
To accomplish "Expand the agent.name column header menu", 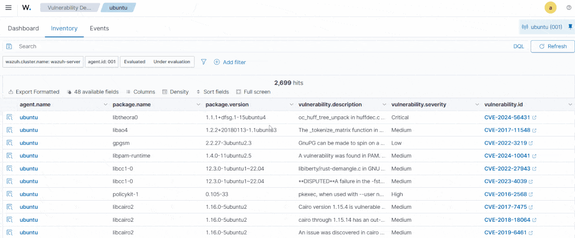I will pyautogui.click(x=105, y=104).
